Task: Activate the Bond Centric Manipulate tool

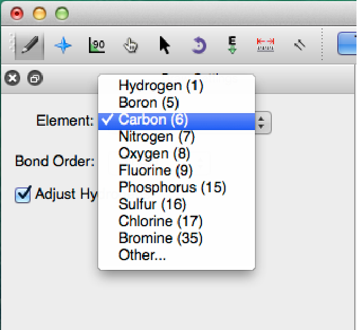Action: (97, 45)
